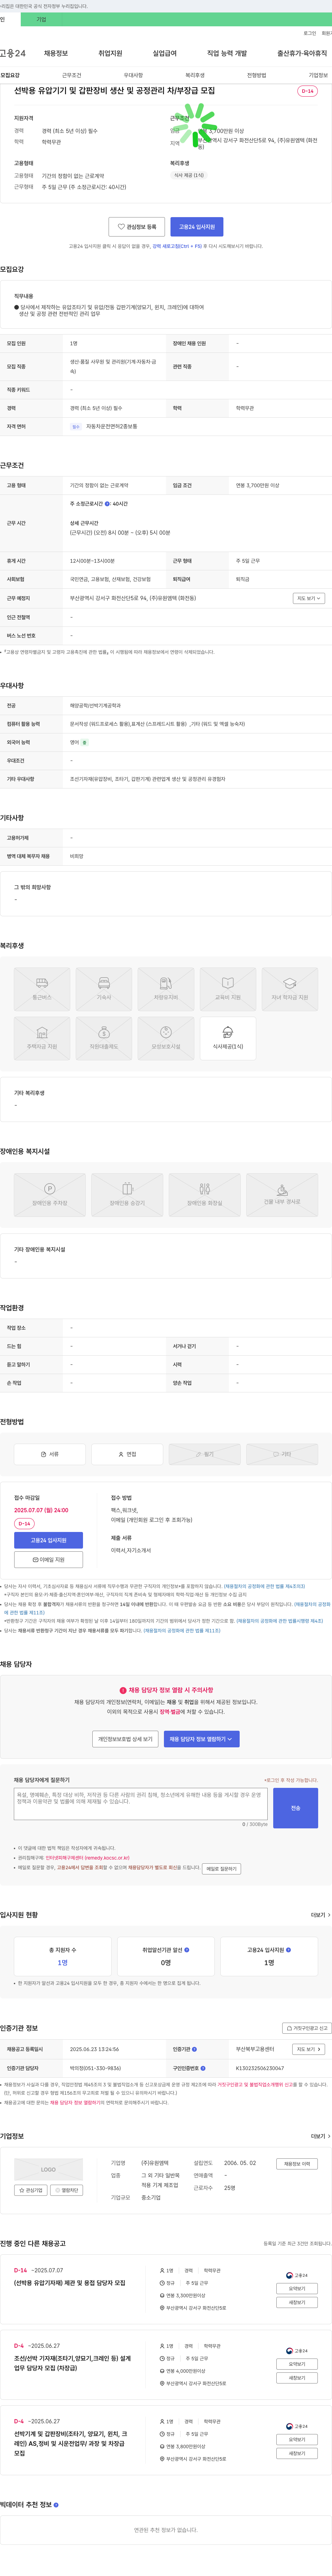Switch to the 복리후생 tab
This screenshot has height=2576, width=332.
coord(195,75)
